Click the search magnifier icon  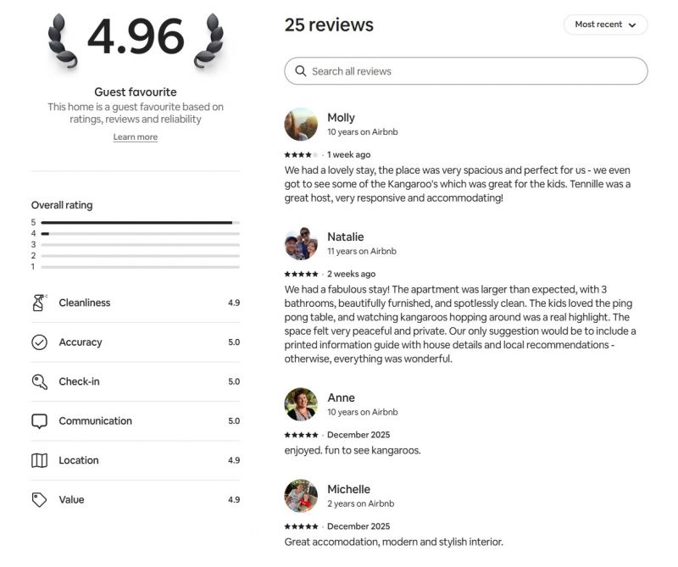click(x=300, y=71)
